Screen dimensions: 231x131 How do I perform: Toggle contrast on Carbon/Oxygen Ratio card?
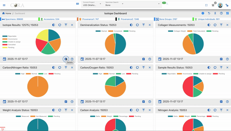click(x=131, y=68)
